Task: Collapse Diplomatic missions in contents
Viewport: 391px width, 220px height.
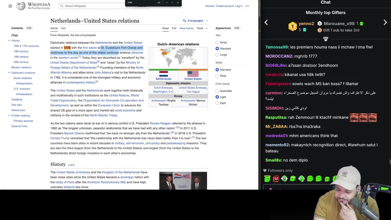Action: 9,73
